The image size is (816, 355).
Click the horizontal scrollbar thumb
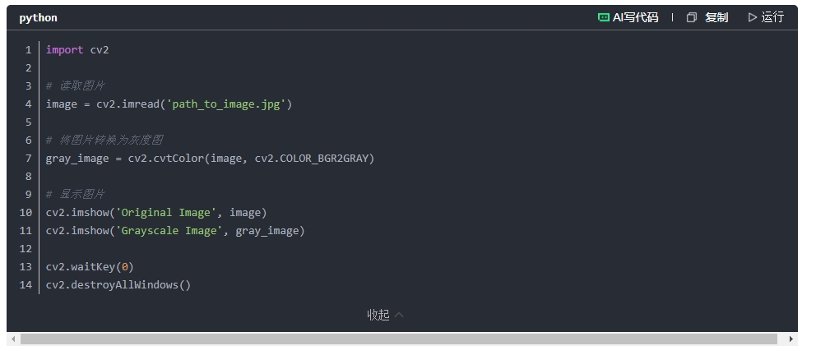pyautogui.click(x=399, y=339)
